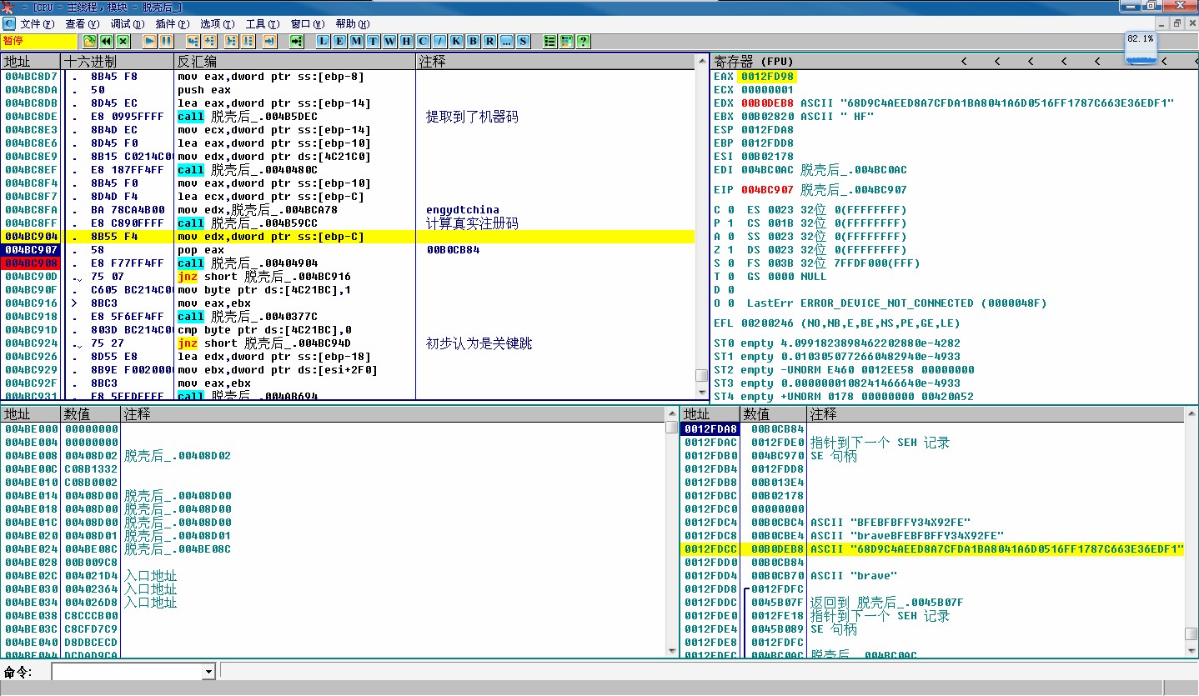Expand the 命令 command history dropdown

209,672
